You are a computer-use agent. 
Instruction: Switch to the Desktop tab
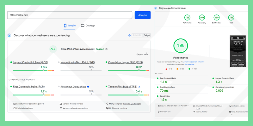tap(88, 26)
